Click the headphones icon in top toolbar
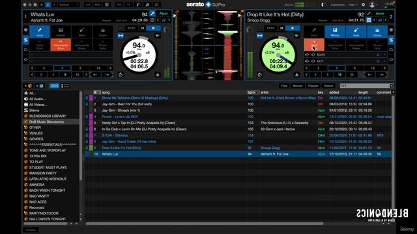 pyautogui.click(x=156, y=5)
